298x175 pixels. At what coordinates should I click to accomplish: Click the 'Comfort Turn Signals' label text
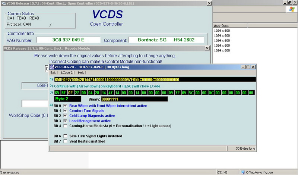coord(87,111)
